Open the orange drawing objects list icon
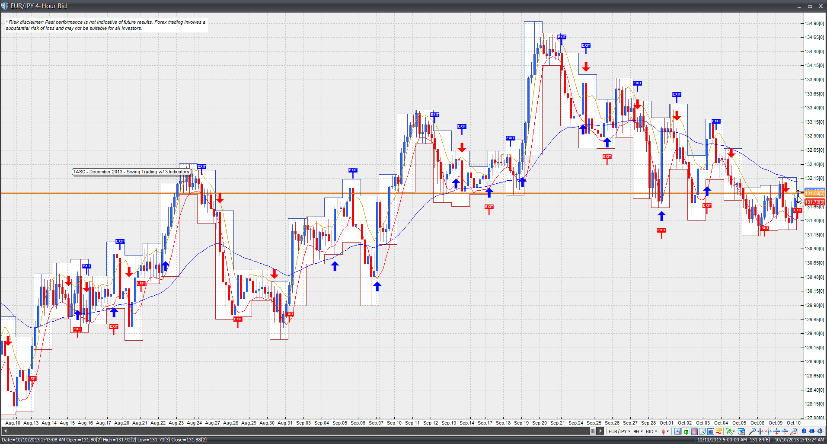827x444 pixels. pos(719,431)
